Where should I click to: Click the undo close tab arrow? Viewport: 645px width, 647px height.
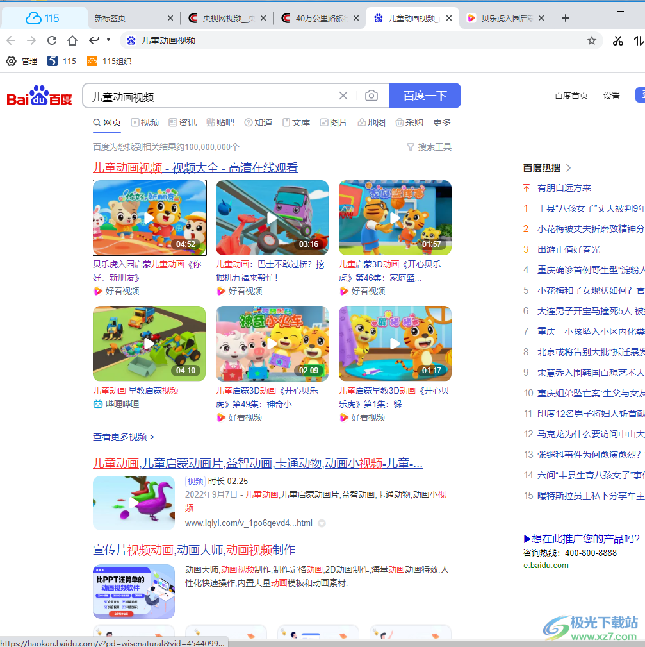(x=94, y=40)
